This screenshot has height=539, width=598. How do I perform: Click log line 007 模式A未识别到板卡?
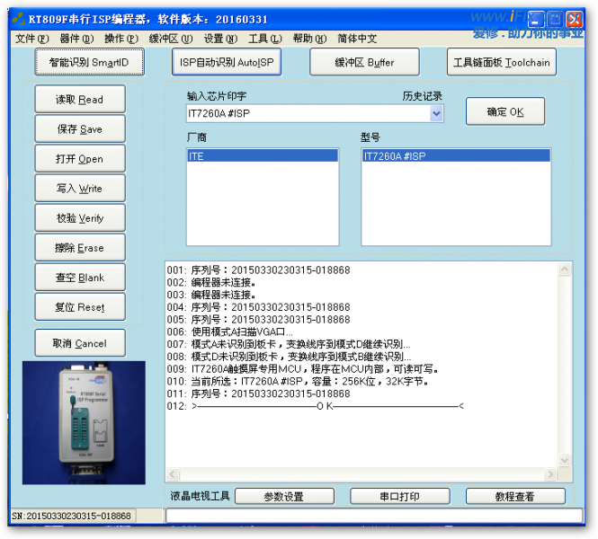289,344
